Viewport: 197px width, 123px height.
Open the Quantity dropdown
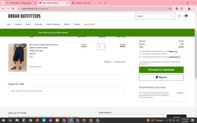(x=102, y=47)
